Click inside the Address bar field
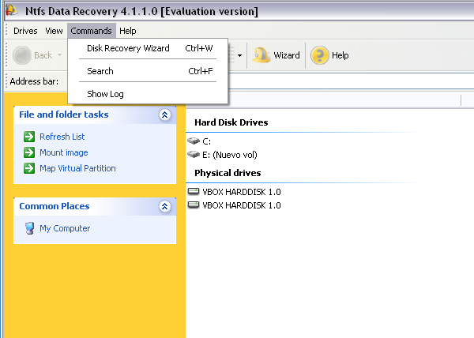 [x=351, y=81]
